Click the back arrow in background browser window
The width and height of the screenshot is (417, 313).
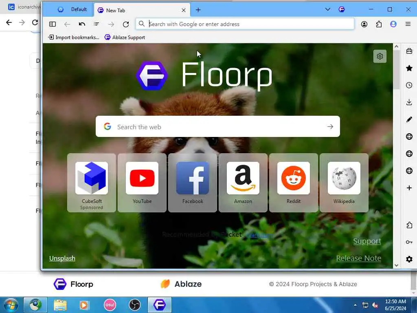click(9, 22)
